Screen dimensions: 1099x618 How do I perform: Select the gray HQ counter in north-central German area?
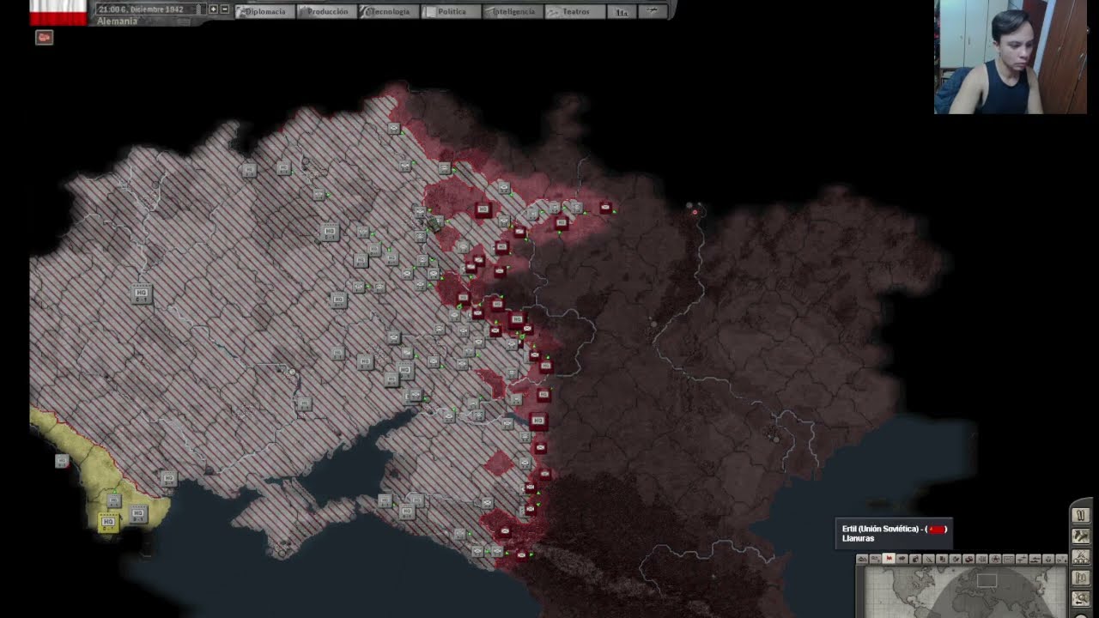coord(329,231)
